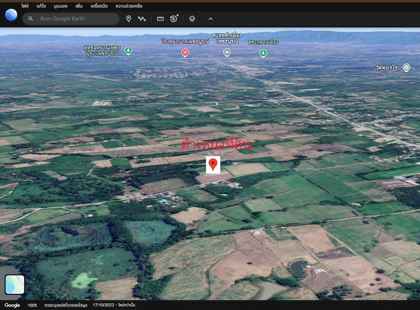Select the สระกลางเมือง park marker

(263, 53)
